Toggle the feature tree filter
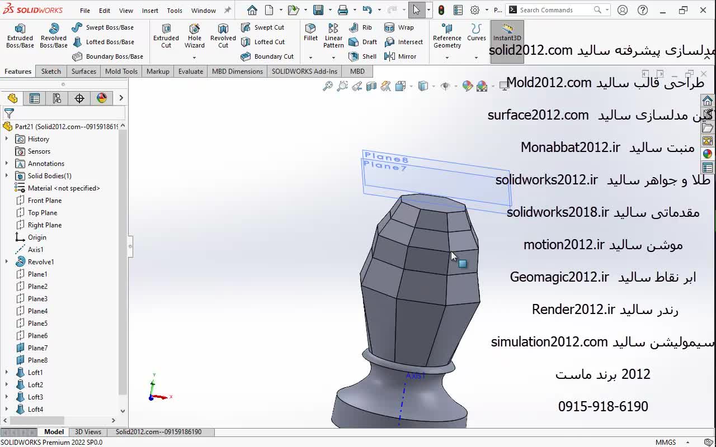Image resolution: width=716 pixels, height=447 pixels. tap(9, 113)
